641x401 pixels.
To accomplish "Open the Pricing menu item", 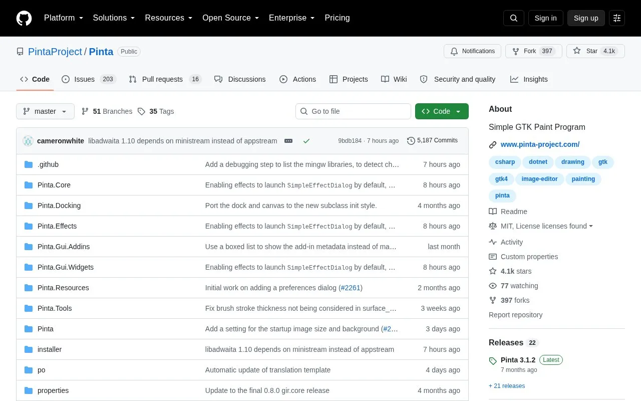I will pos(337,18).
